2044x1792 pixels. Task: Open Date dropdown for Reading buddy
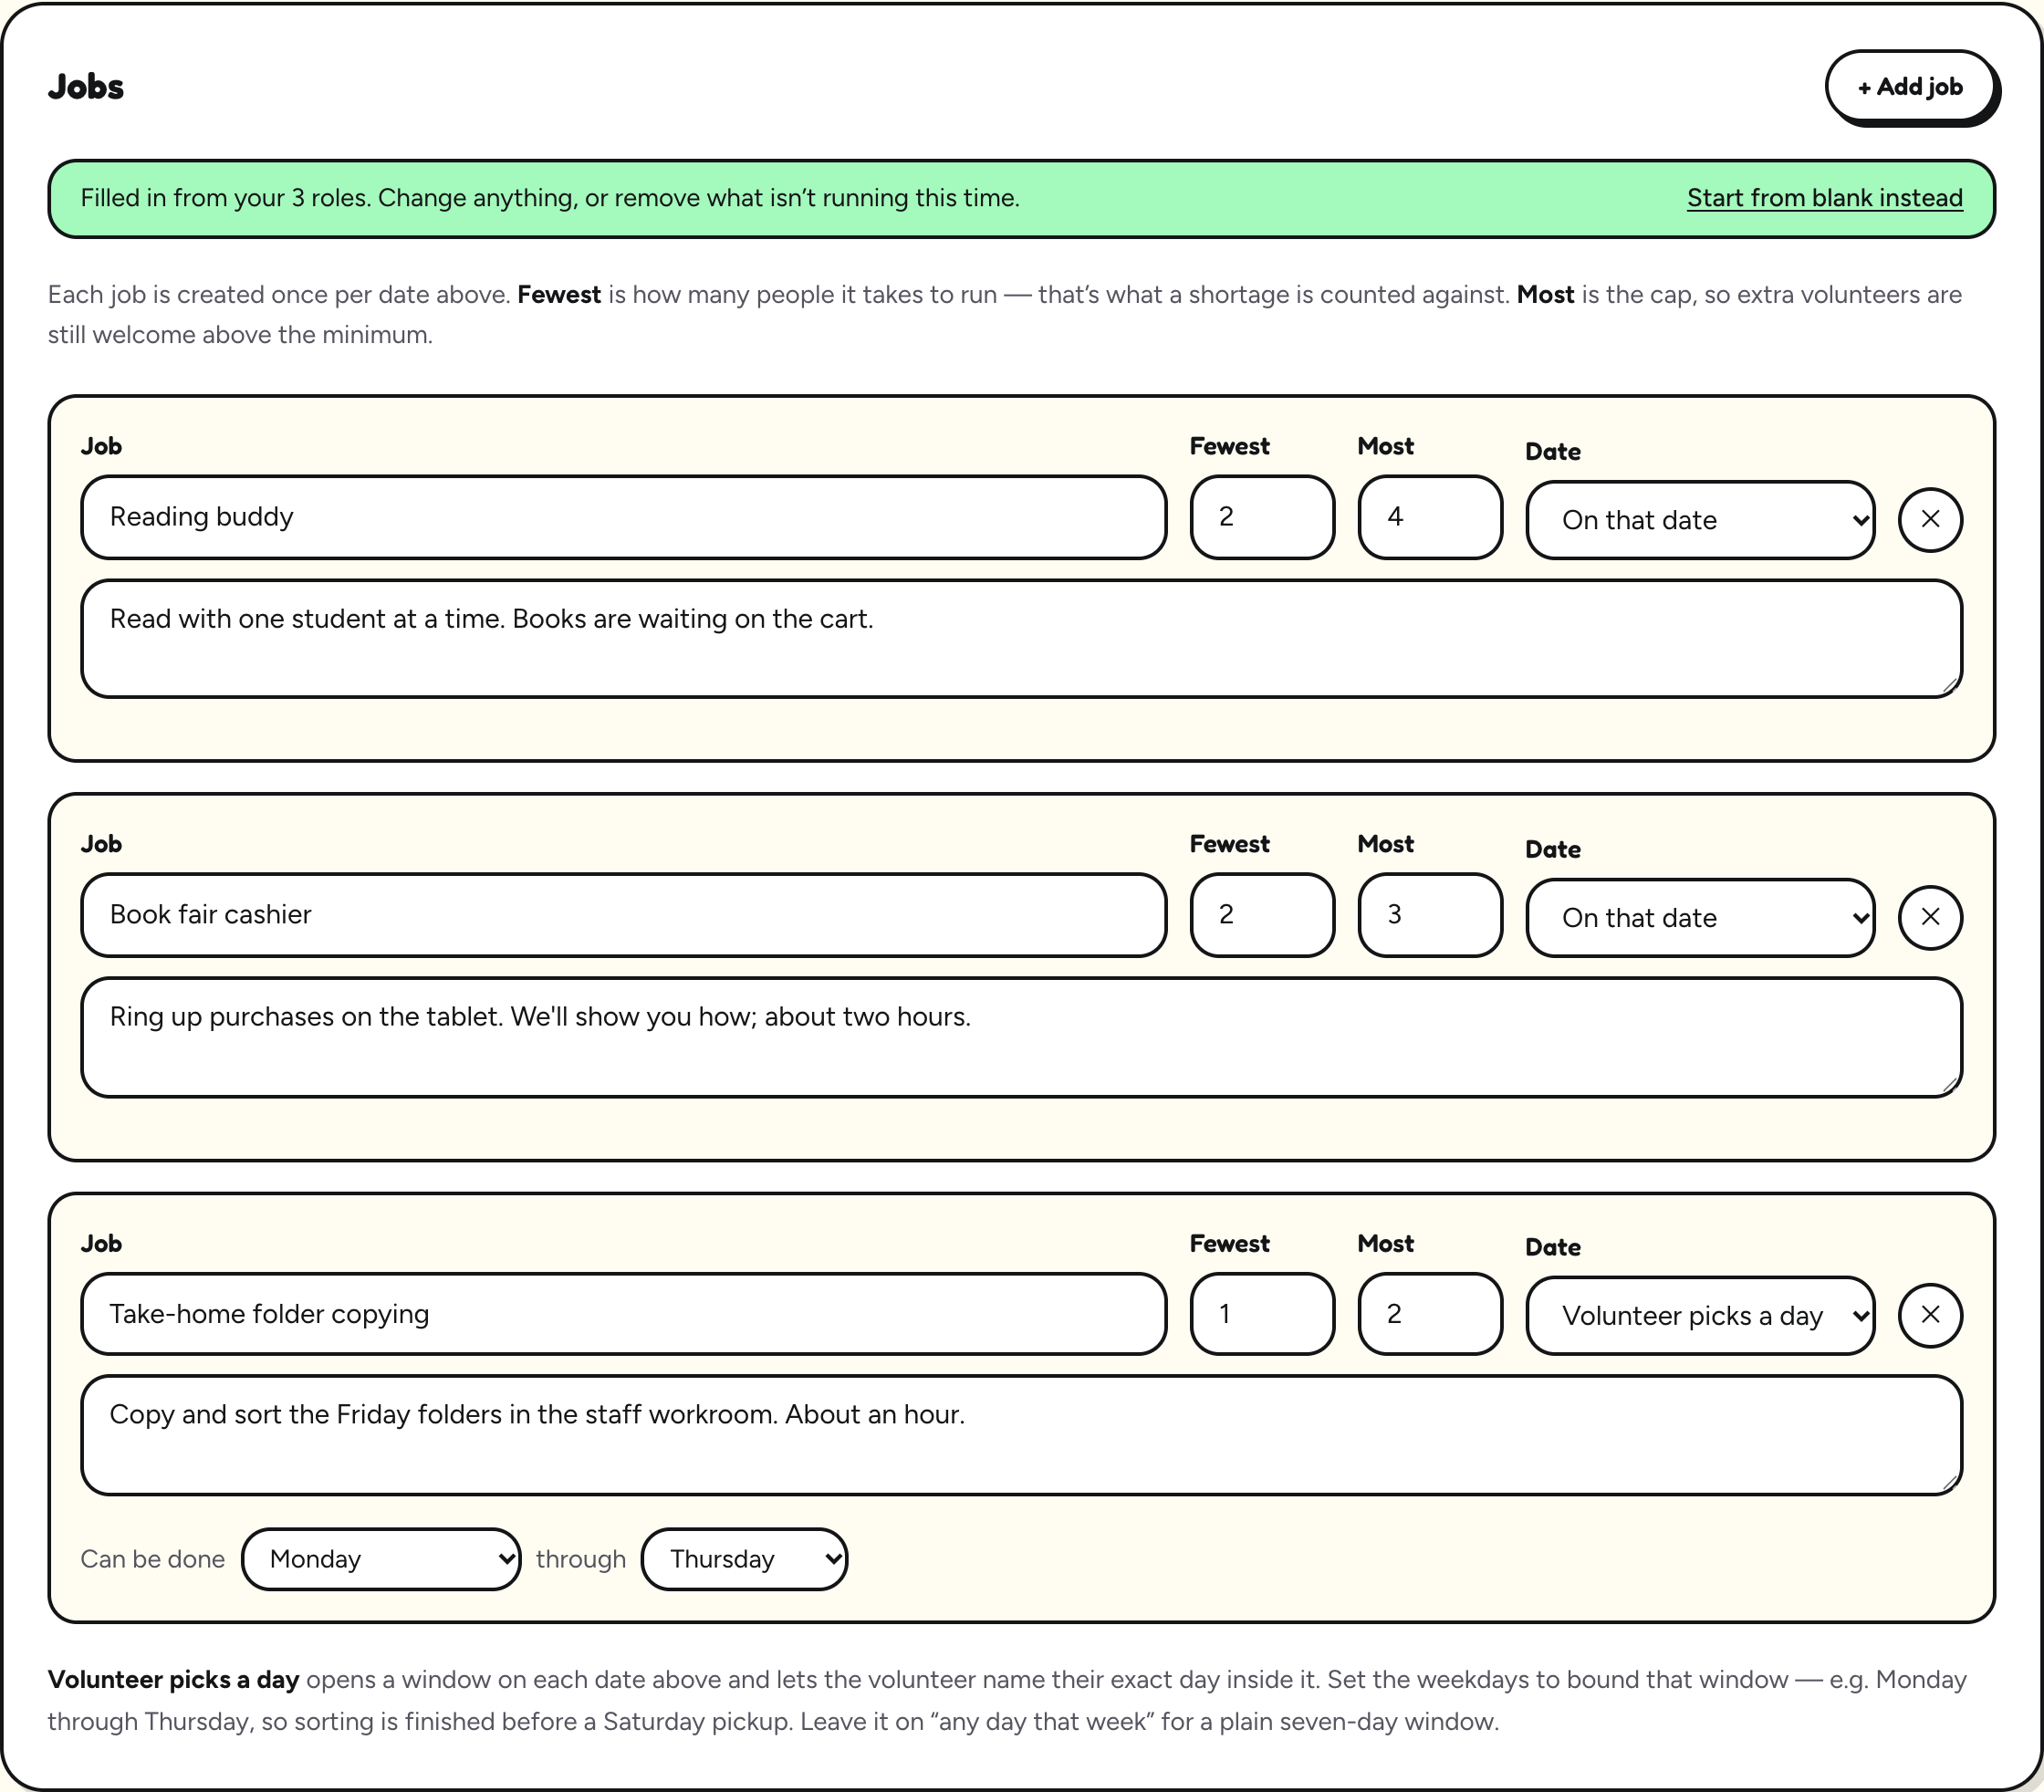point(1700,520)
